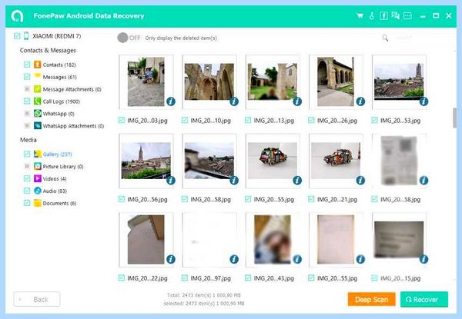Uncheck the Contacts (182) checkbox
Image resolution: width=462 pixels, height=319 pixels.
click(x=27, y=65)
